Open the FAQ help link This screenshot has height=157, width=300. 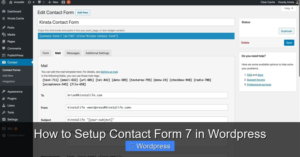[249, 75]
